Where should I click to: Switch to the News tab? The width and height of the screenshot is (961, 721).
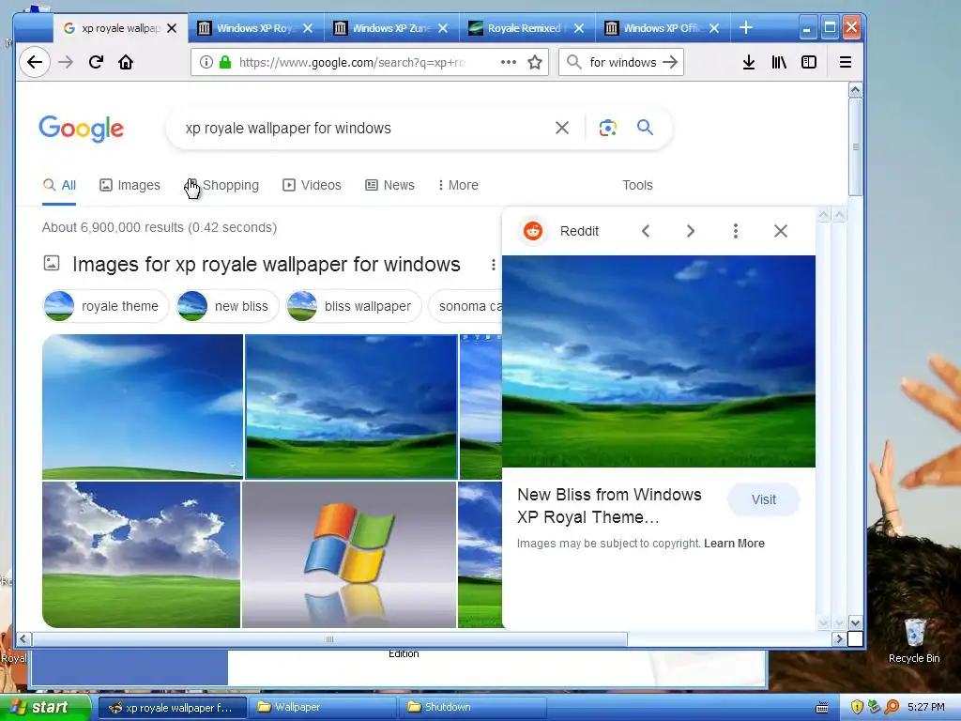tap(389, 185)
